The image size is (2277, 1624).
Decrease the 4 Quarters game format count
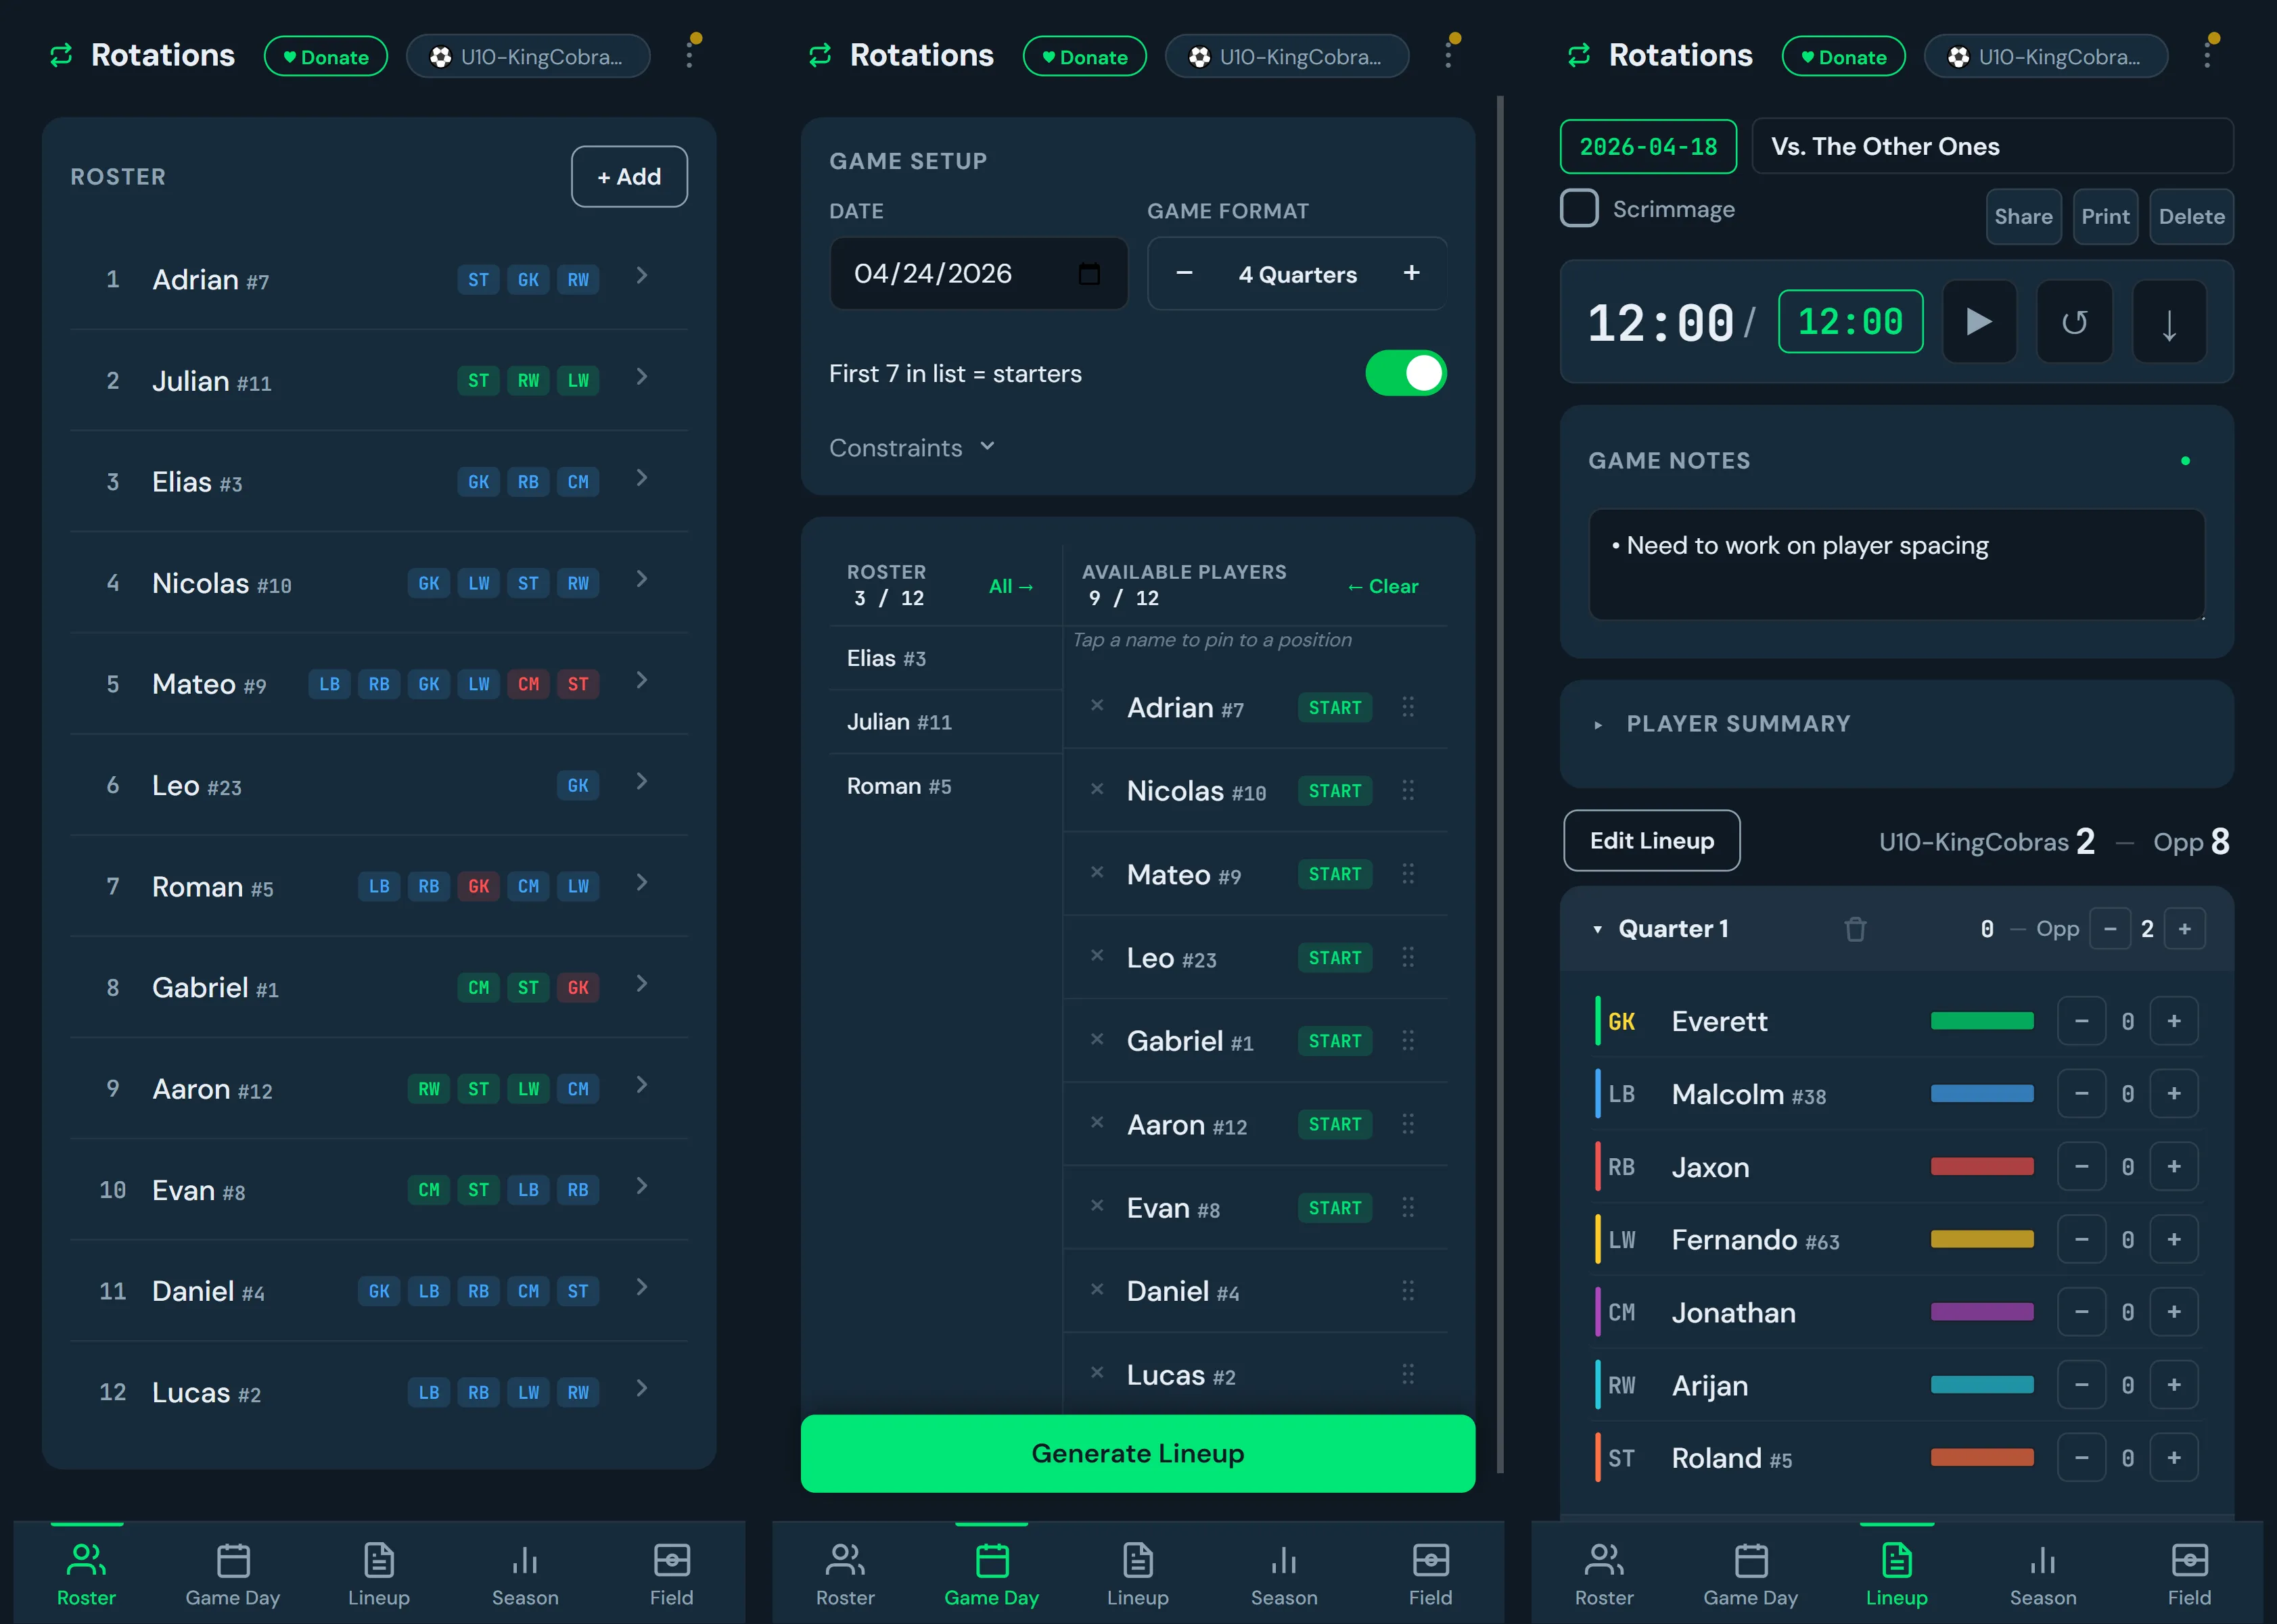1184,273
